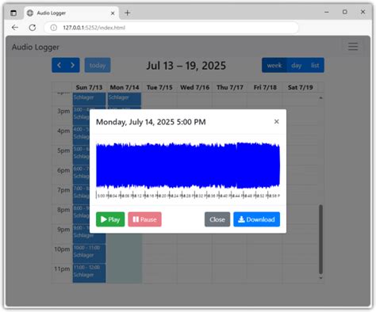The width and height of the screenshot is (376, 312).
Task: Open Sunday's 10:00 - 11:00 Schlager event
Action: [89, 253]
